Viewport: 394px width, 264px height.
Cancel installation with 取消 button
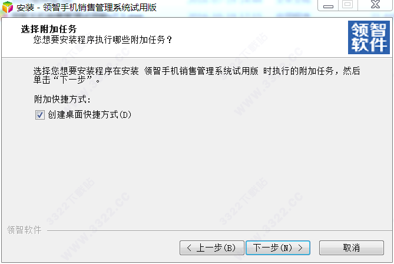coord(351,248)
